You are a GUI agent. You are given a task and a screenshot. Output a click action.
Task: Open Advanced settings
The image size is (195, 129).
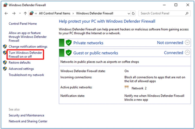point(21,69)
